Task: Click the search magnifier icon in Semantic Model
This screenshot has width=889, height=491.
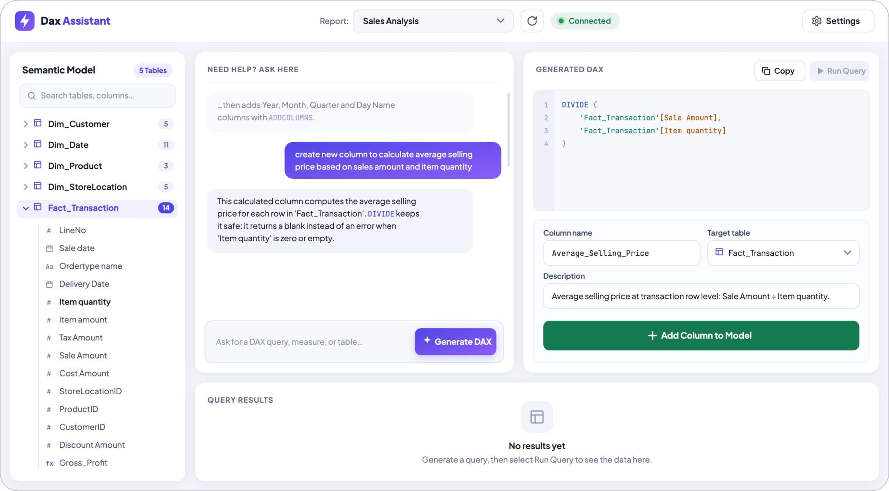Action: point(32,95)
